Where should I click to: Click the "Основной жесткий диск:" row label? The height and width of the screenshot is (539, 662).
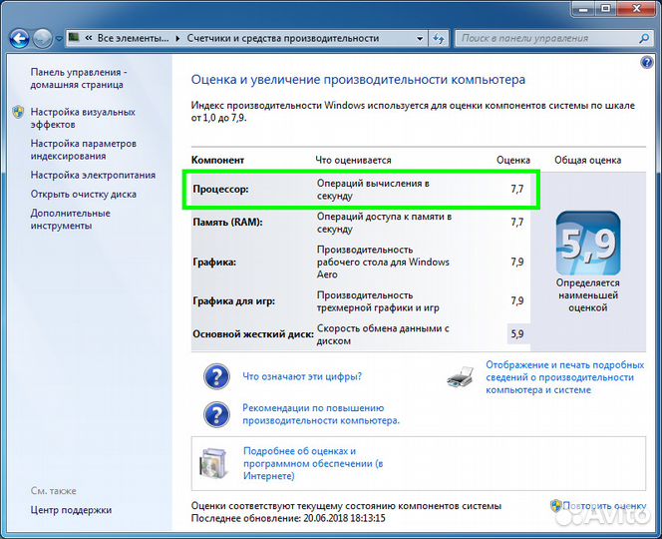(253, 334)
